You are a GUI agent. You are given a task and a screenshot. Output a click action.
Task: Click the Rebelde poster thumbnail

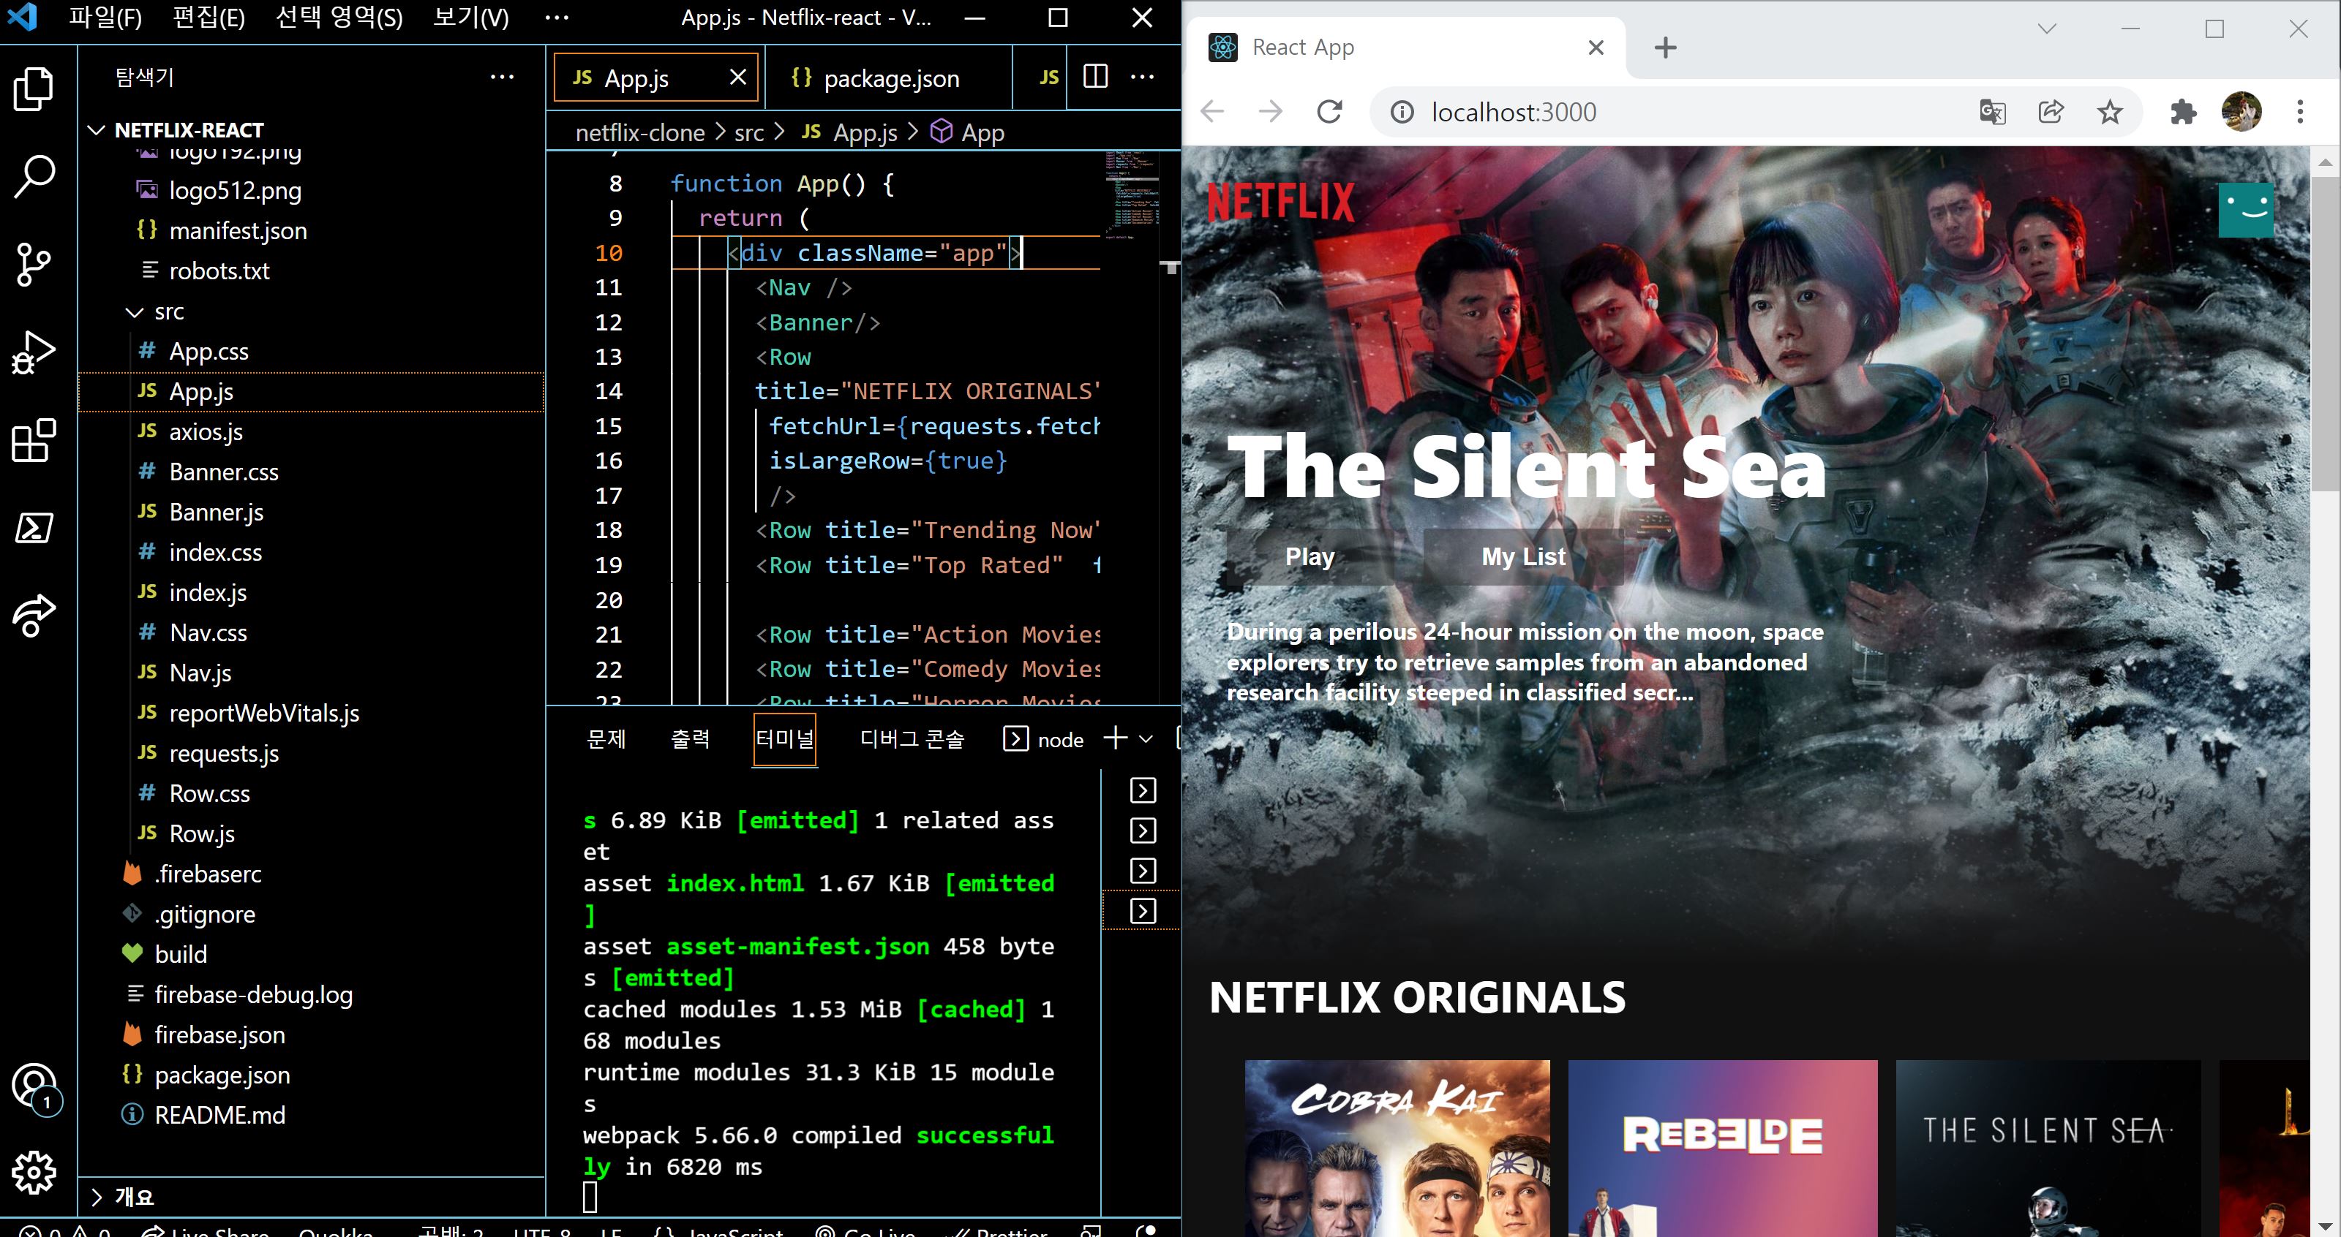pos(1722,1148)
